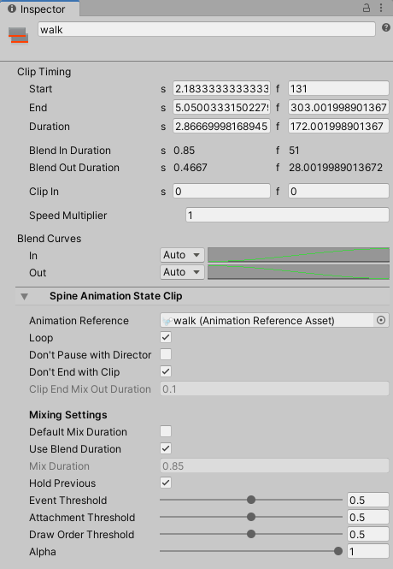Open the Animation Reference object picker circle

click(381, 320)
